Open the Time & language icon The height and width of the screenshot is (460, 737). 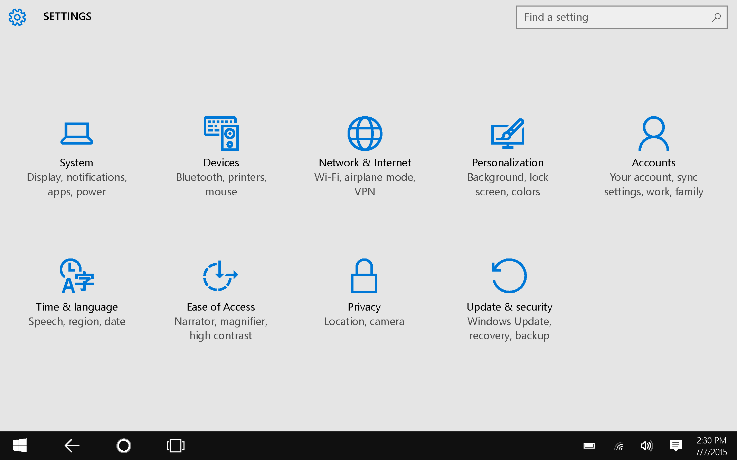(77, 276)
